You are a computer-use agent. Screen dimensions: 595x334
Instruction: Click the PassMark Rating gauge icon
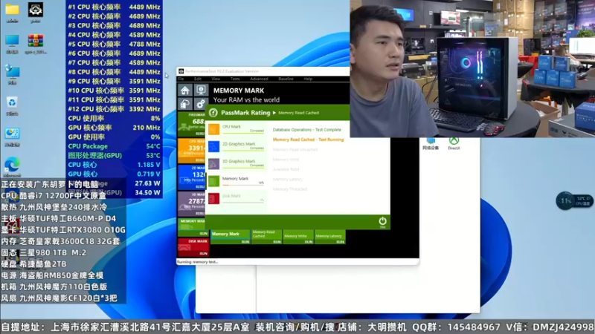(x=213, y=113)
